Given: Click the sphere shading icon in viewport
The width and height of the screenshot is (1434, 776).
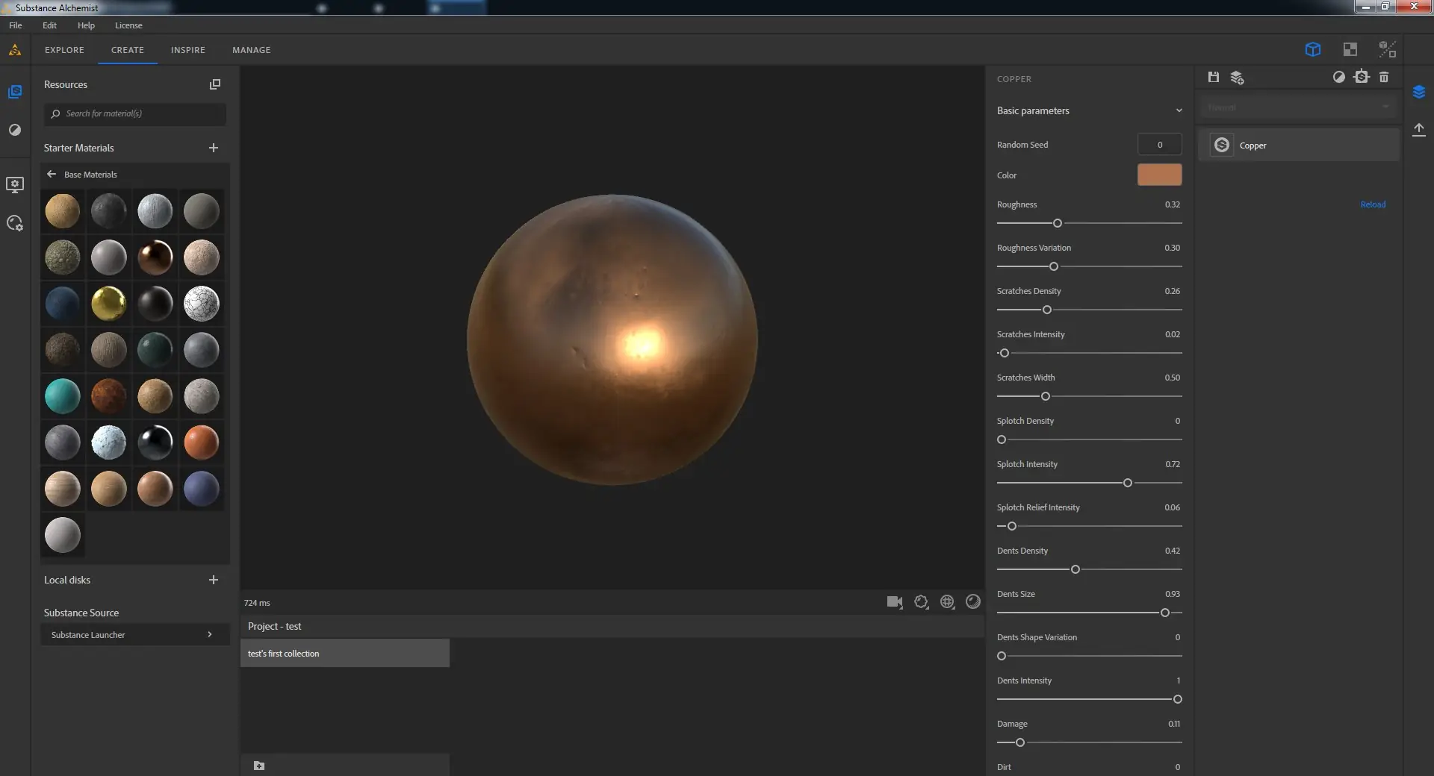Looking at the screenshot, I should [x=973, y=601].
